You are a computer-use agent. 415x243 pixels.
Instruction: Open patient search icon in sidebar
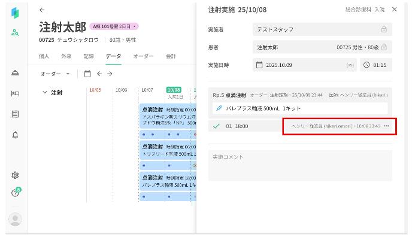tap(16, 32)
